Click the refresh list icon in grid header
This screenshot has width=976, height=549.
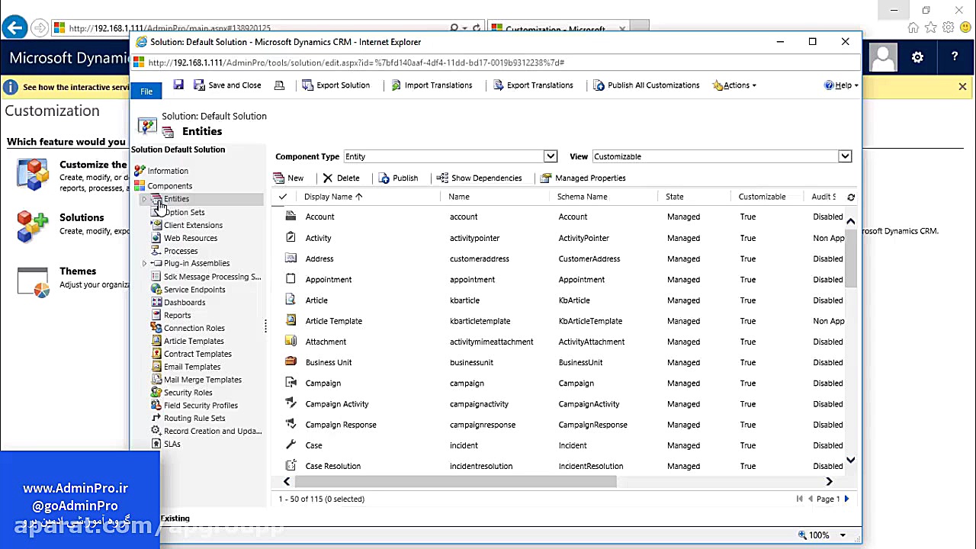851,197
